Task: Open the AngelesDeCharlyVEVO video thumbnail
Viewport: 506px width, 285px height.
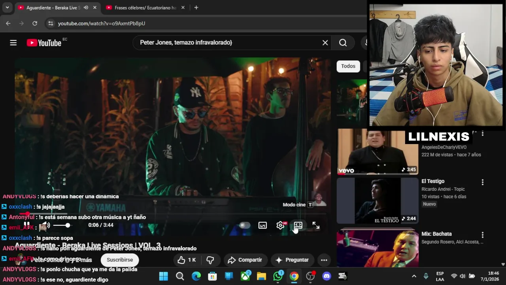Action: pos(378,152)
